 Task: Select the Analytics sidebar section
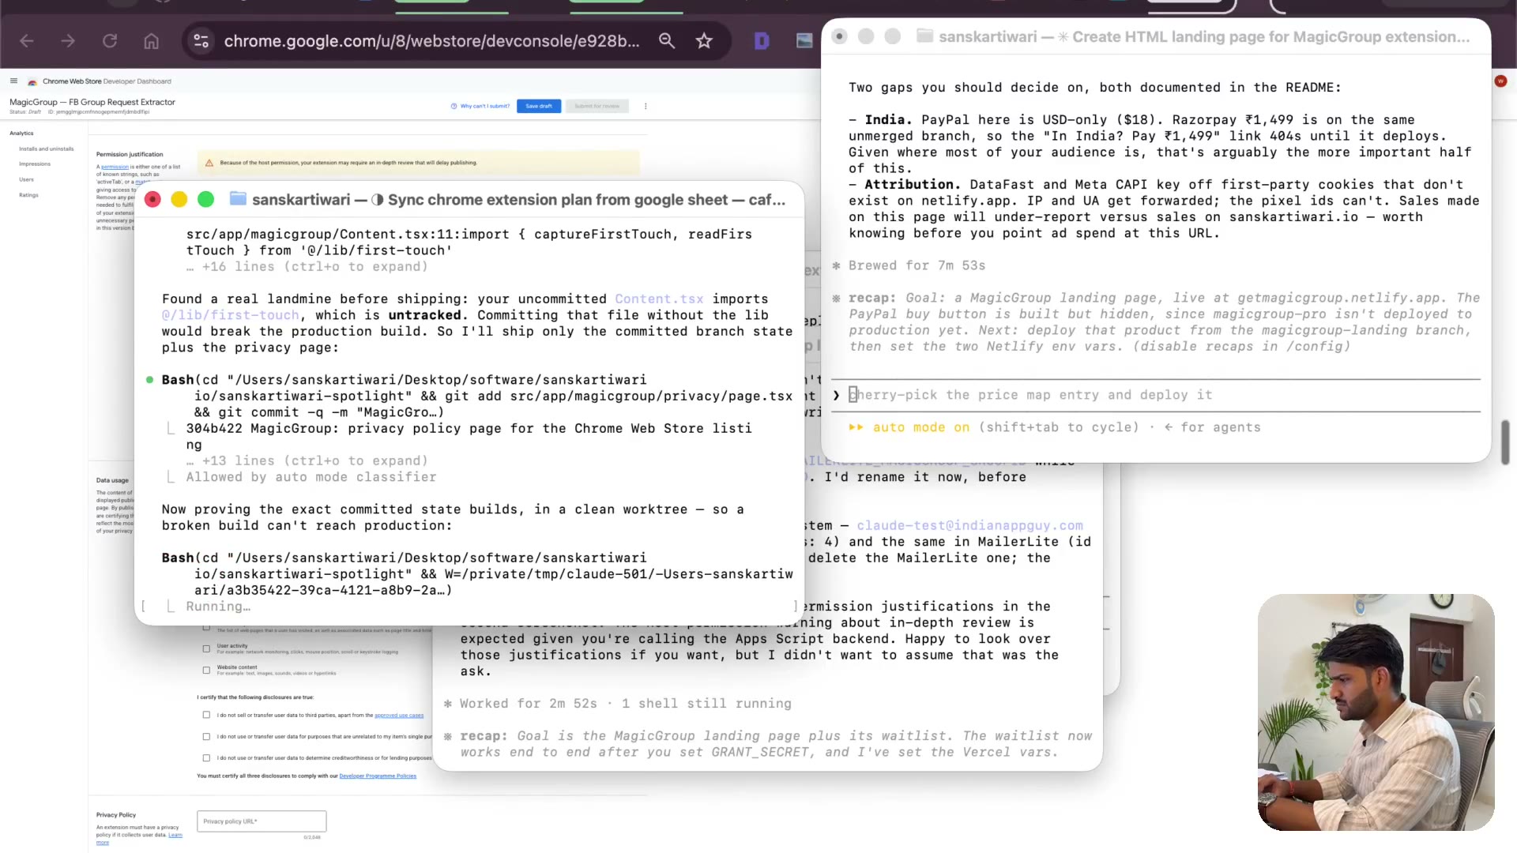pyautogui.click(x=21, y=133)
